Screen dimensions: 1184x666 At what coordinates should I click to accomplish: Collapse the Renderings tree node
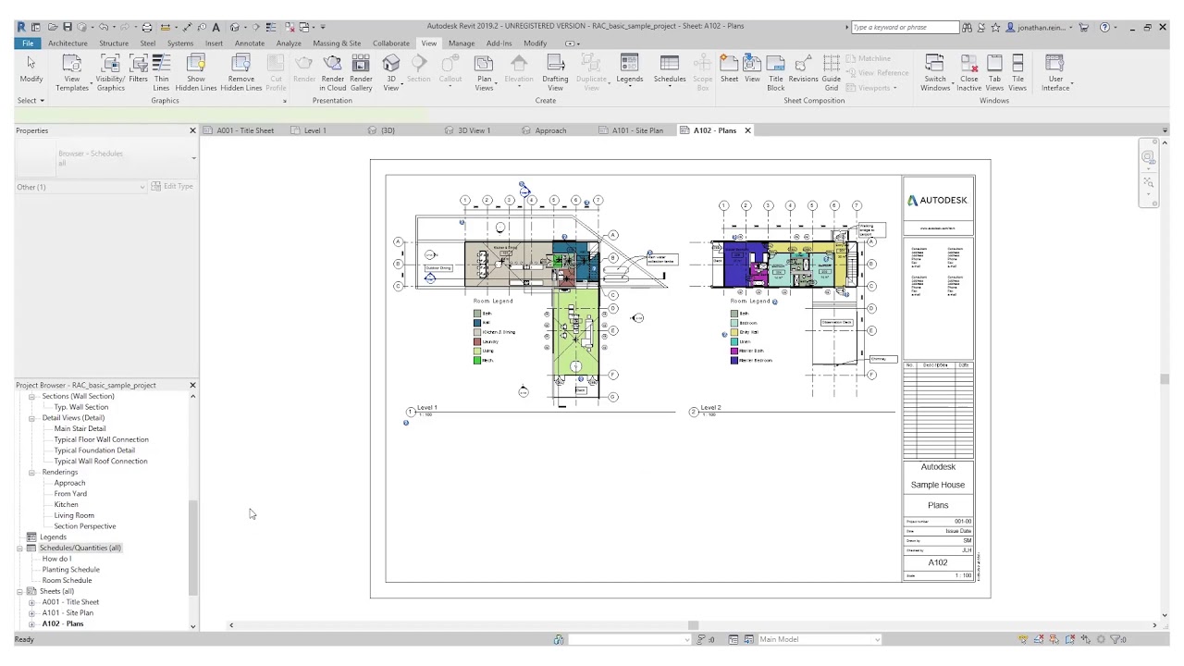[x=31, y=472]
